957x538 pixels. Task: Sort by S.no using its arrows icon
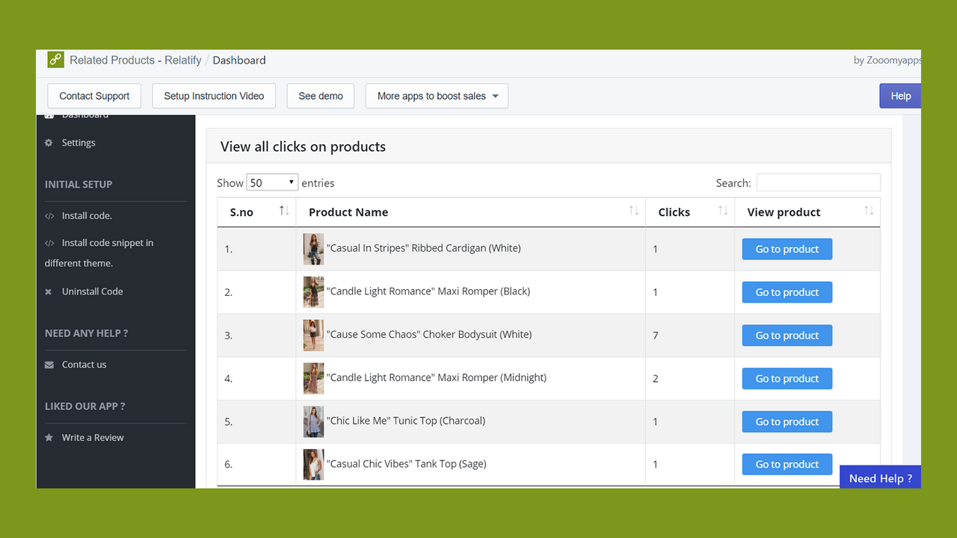point(284,211)
